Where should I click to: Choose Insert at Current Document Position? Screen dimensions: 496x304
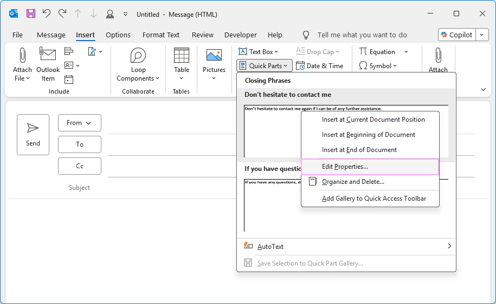[x=370, y=120]
